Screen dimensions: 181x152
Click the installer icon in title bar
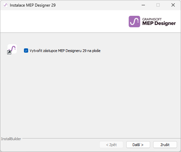tap(6, 5)
